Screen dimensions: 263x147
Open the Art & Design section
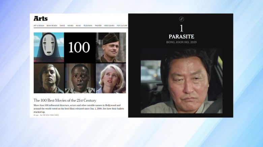click(39, 26)
